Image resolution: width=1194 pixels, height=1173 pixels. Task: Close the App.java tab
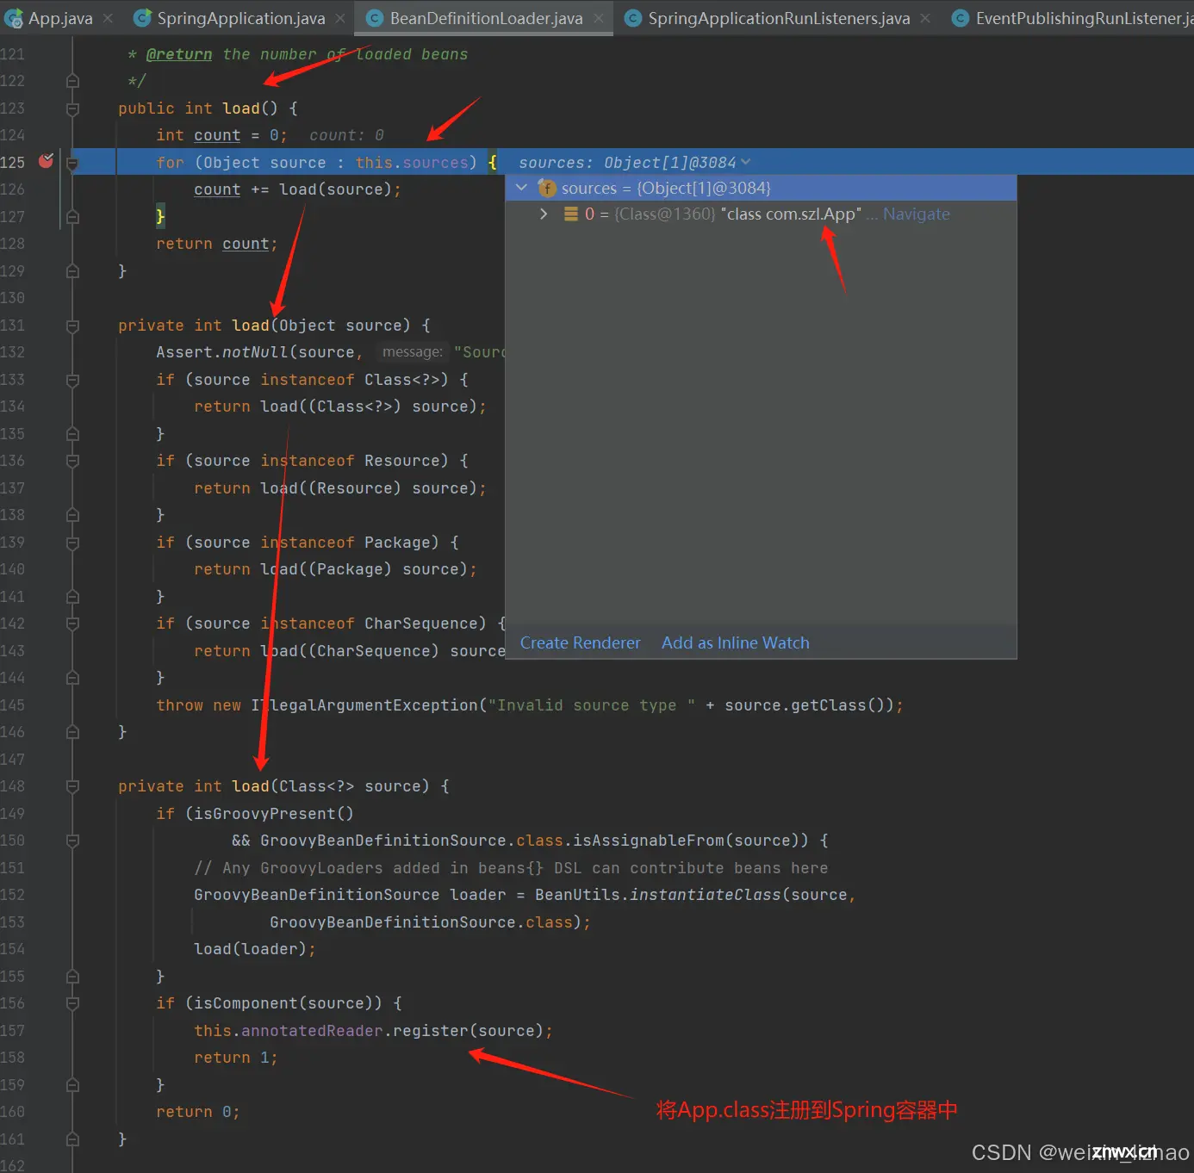108,18
